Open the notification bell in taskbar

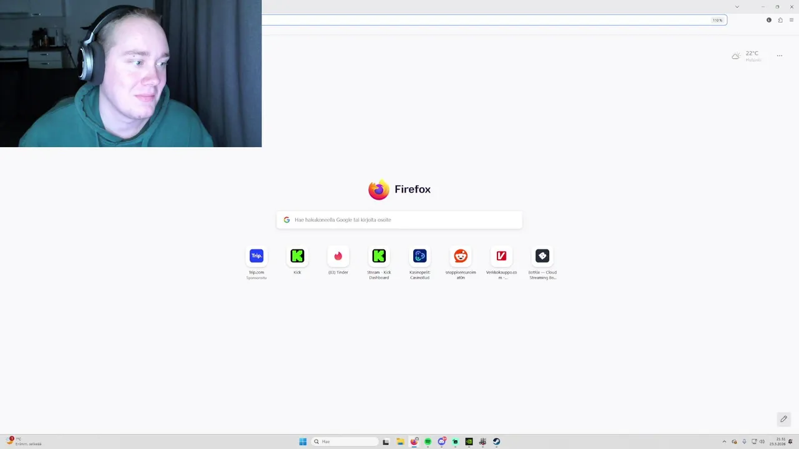coord(790,442)
